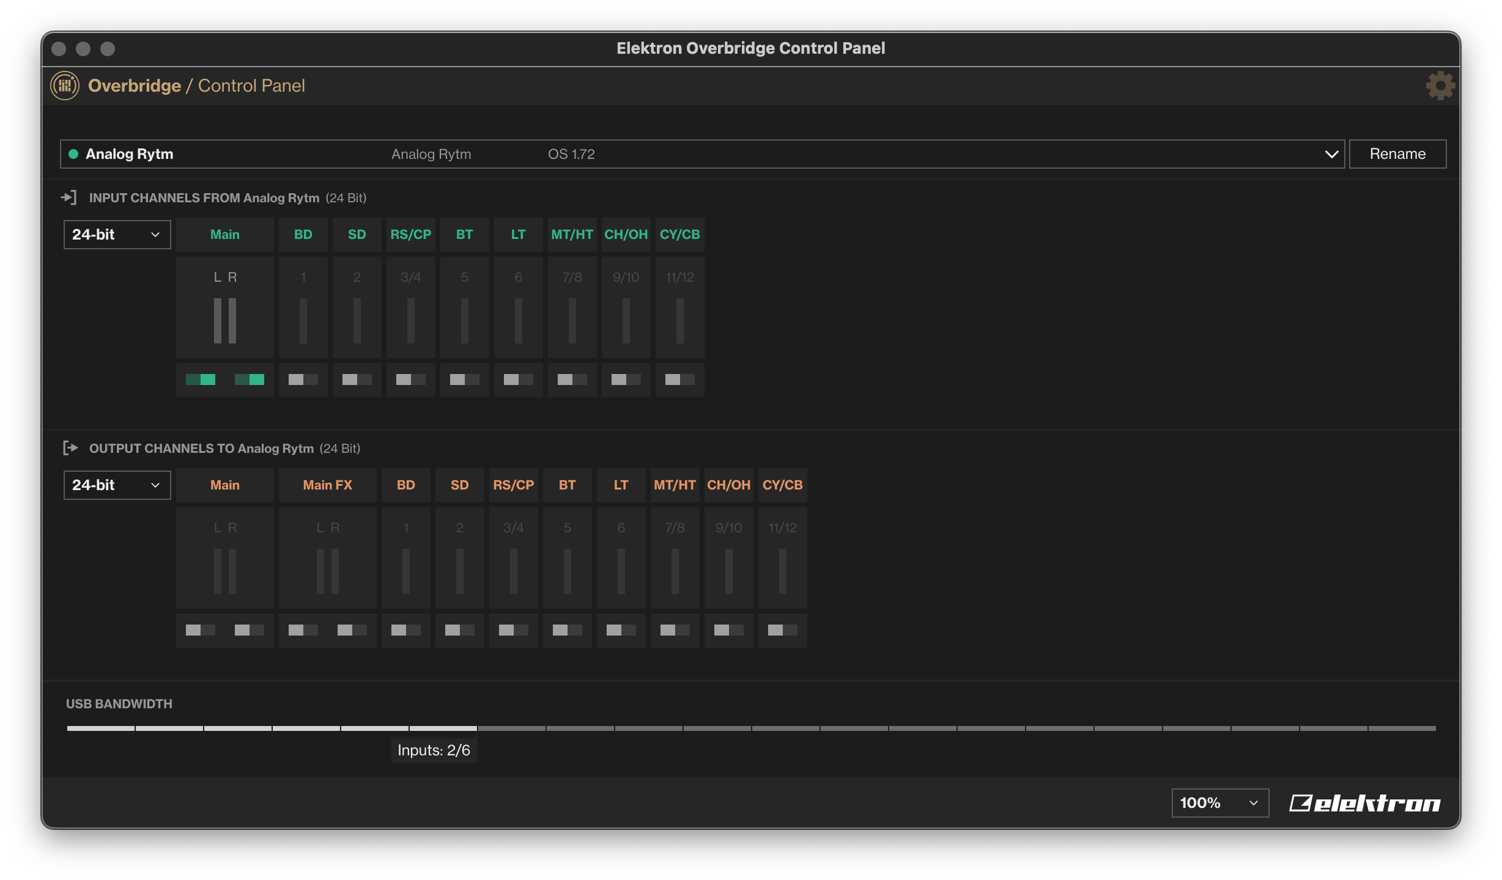Enable the CY/CB output channel toggle

(x=782, y=630)
